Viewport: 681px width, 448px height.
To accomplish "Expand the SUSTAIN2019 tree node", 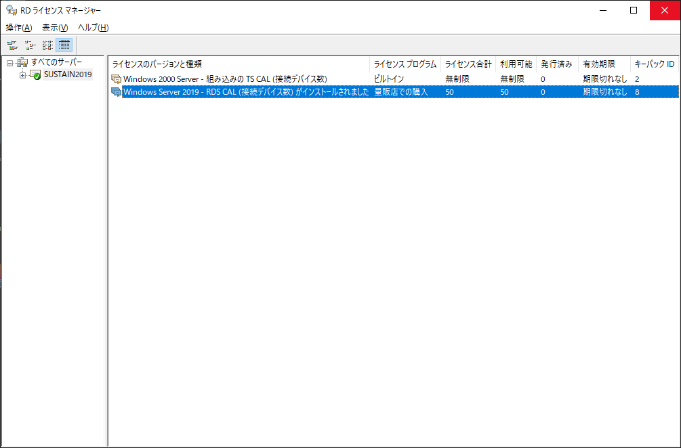I will click(22, 76).
